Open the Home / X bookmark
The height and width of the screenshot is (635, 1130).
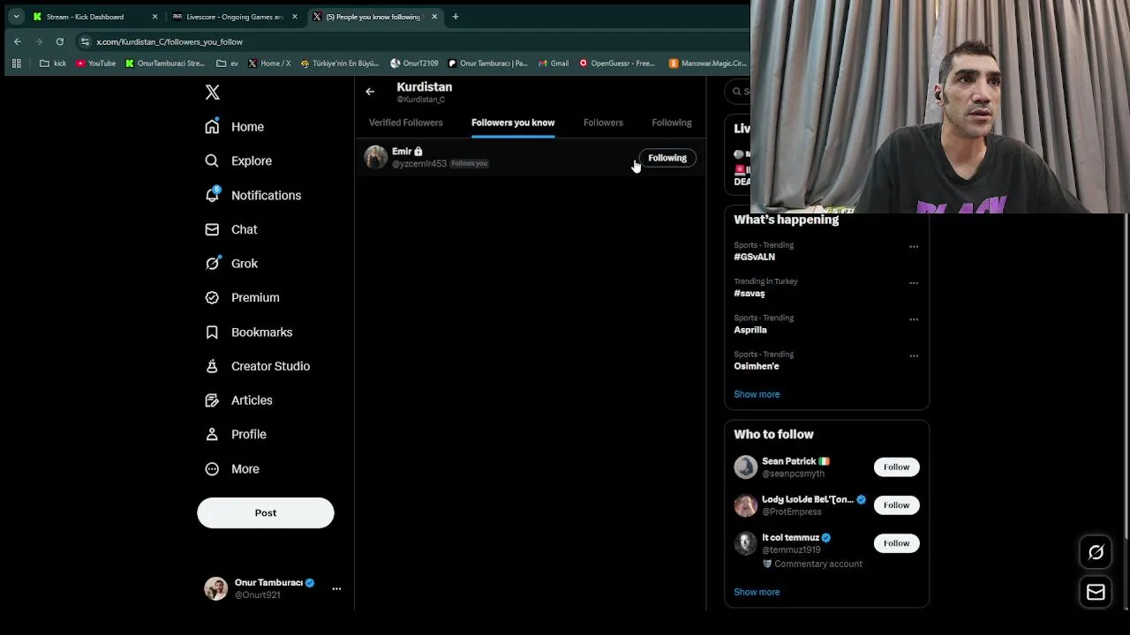click(x=269, y=63)
